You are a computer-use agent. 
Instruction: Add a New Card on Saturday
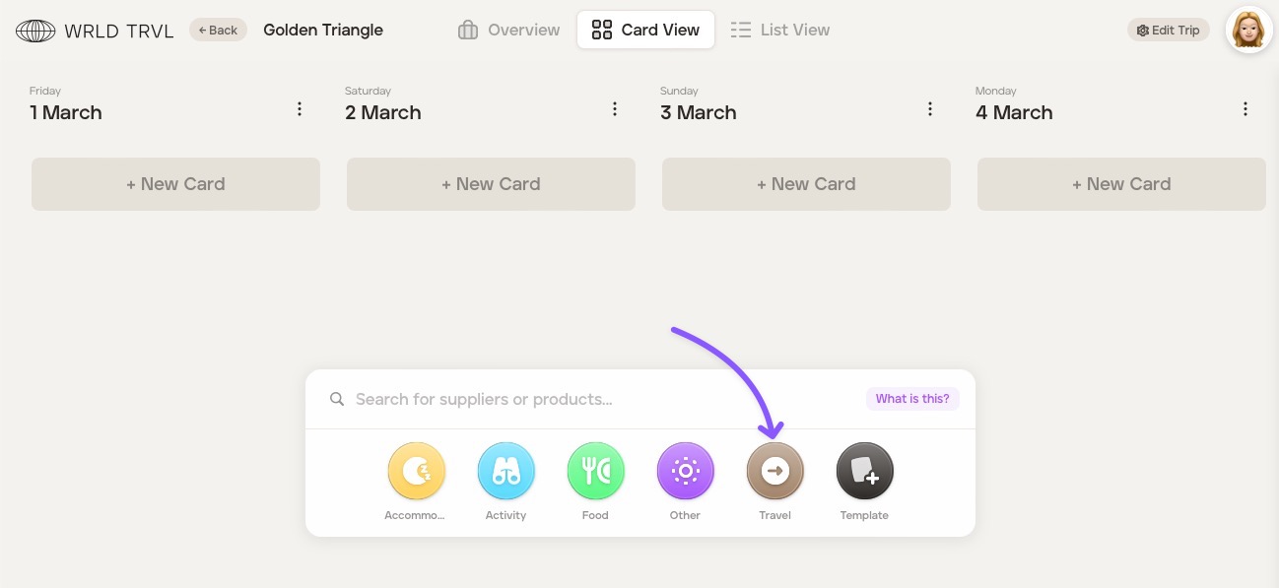point(491,184)
